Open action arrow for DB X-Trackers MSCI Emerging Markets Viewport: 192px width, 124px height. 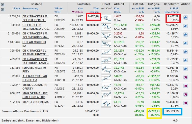[185, 35]
